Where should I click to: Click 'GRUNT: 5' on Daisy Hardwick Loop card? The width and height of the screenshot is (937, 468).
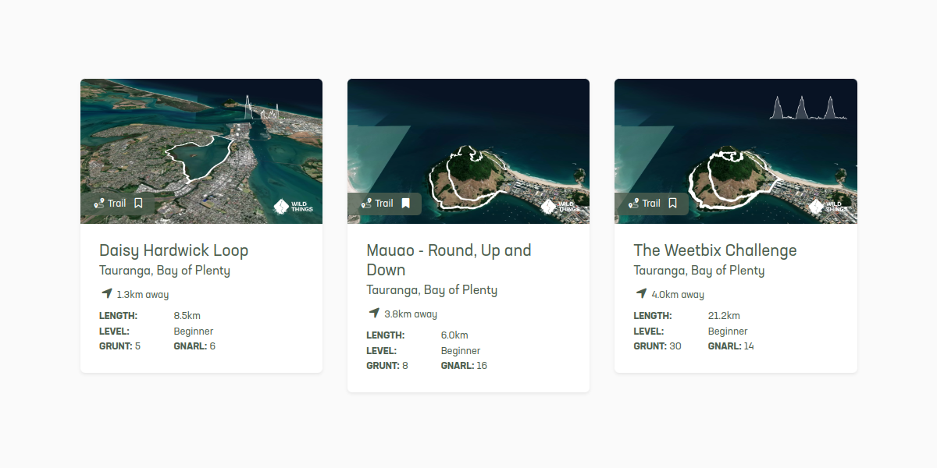click(119, 346)
